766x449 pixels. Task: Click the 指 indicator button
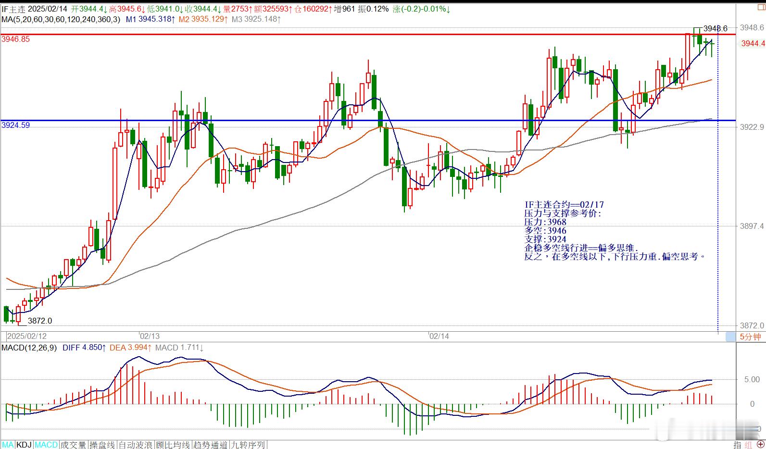(x=738, y=445)
